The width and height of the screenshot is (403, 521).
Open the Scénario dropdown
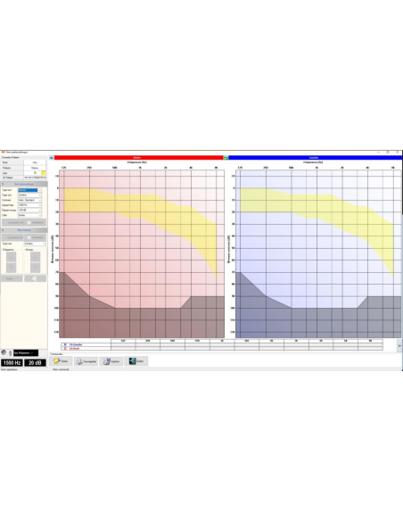pos(29,200)
